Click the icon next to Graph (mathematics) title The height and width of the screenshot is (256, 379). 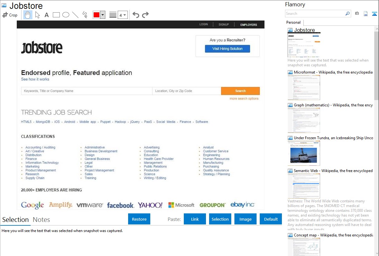290,105
